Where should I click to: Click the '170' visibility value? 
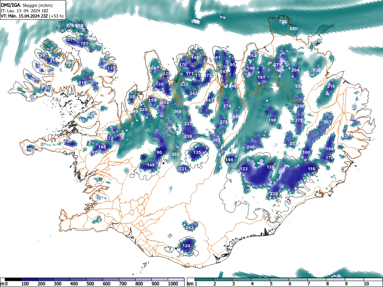tap(183, 65)
